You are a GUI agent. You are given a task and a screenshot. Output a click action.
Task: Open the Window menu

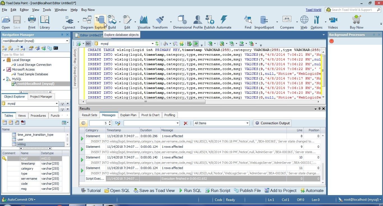point(61,10)
